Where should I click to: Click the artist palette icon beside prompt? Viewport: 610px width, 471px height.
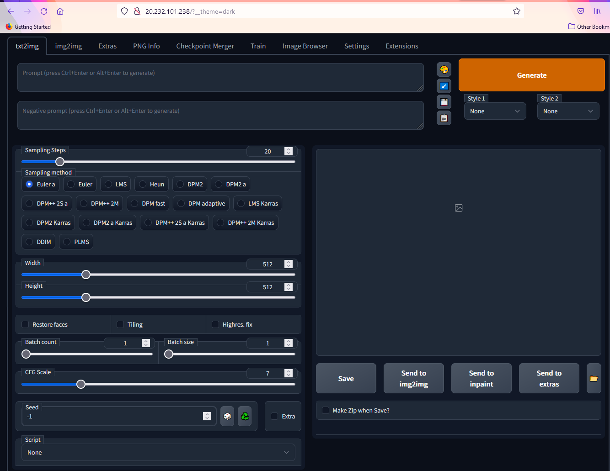coord(444,69)
